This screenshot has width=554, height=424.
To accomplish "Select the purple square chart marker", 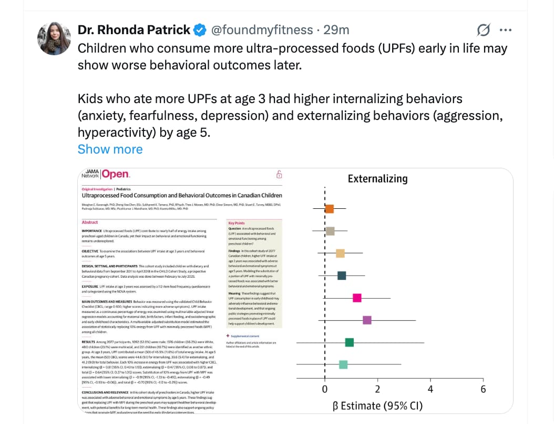I will pos(367,320).
